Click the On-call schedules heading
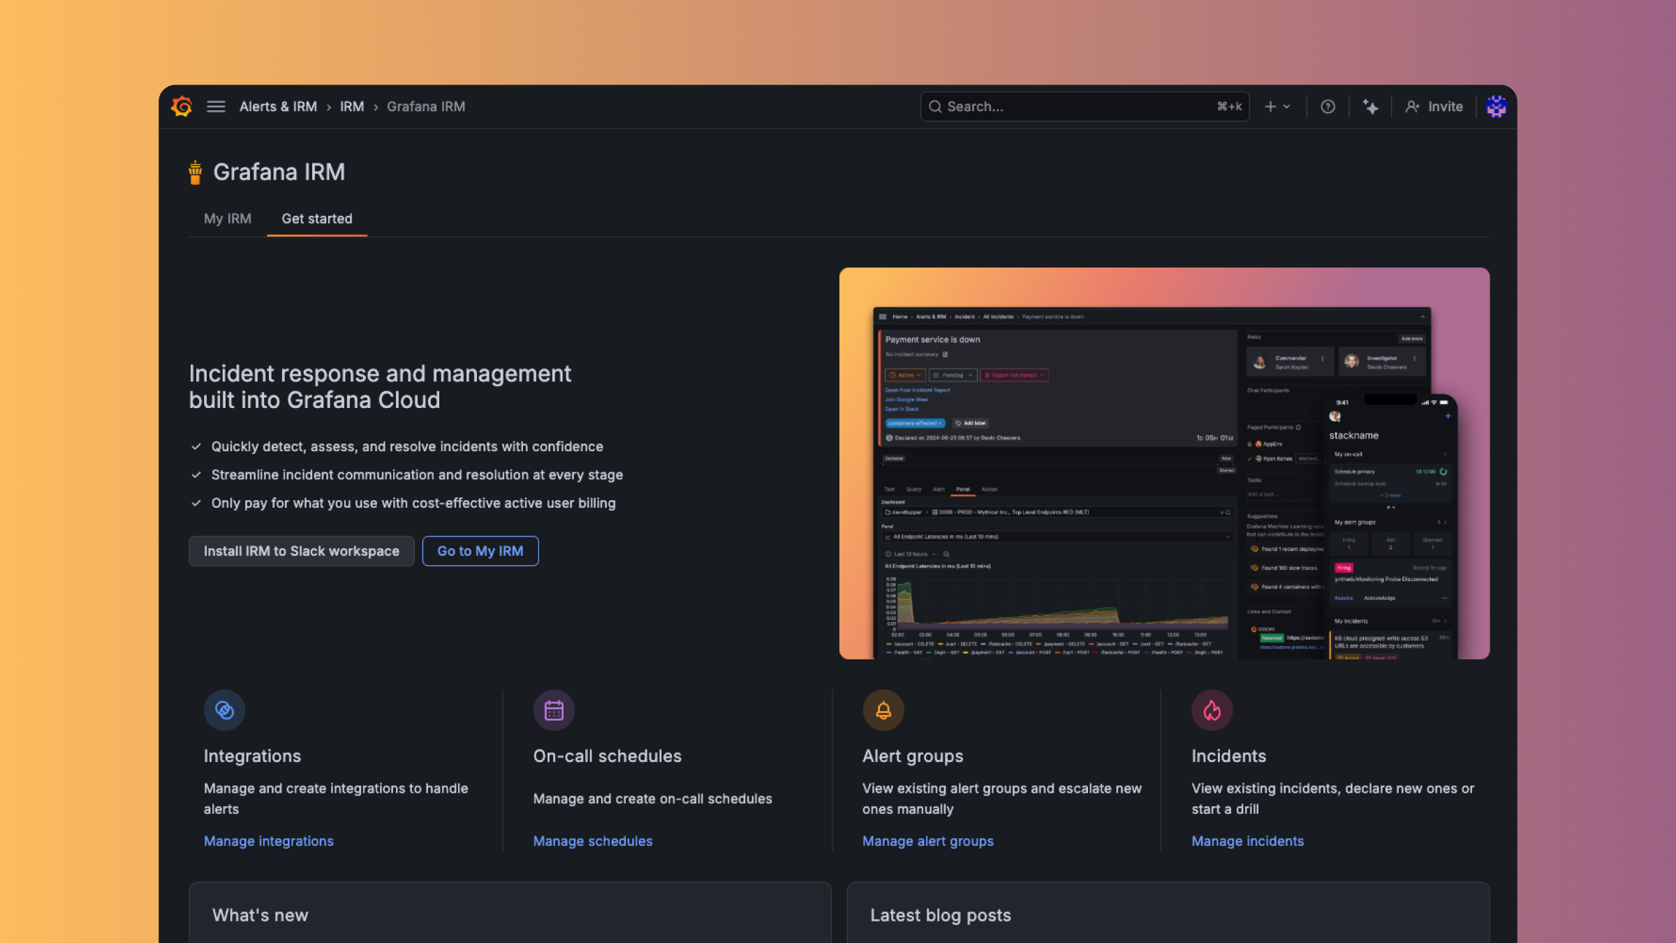Viewport: 1676px width, 943px height. [608, 756]
